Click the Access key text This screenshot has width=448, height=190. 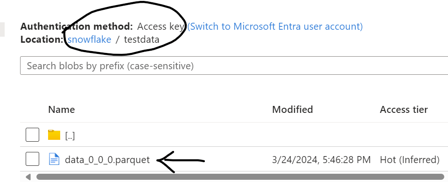tap(161, 26)
